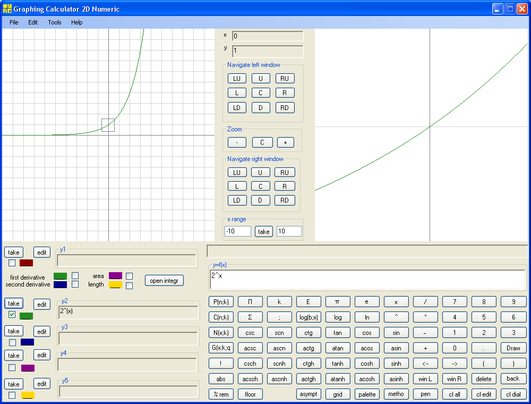
Task: Insert the tanh function
Action: [338, 364]
